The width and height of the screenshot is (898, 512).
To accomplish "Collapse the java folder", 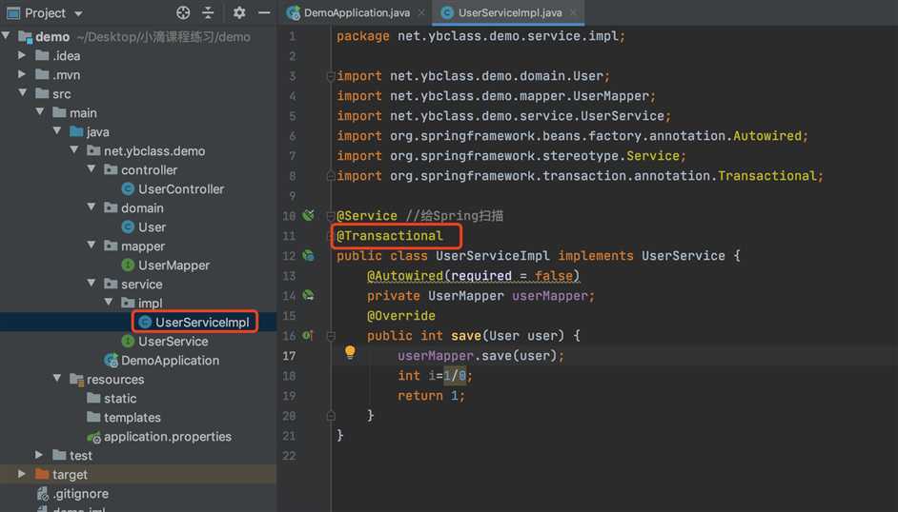I will tap(56, 131).
